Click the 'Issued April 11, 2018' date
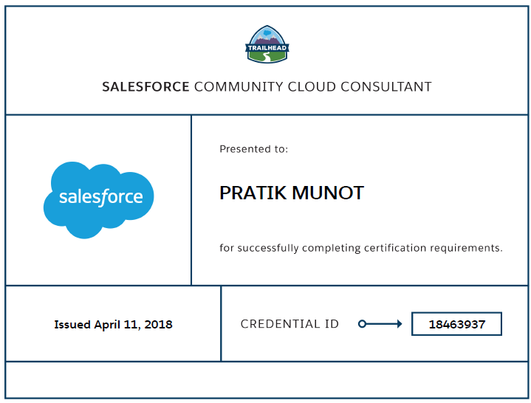This screenshot has height=403, width=531. click(x=113, y=325)
